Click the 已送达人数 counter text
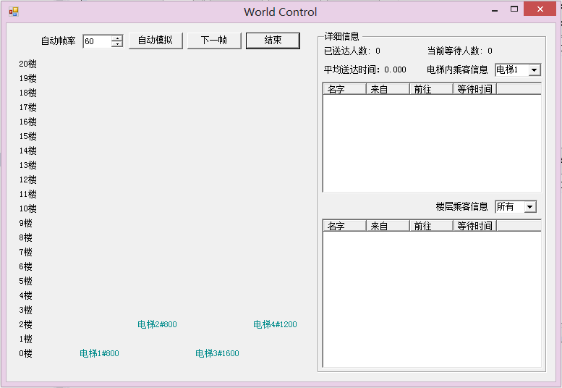The height and width of the screenshot is (388, 562). [x=352, y=51]
